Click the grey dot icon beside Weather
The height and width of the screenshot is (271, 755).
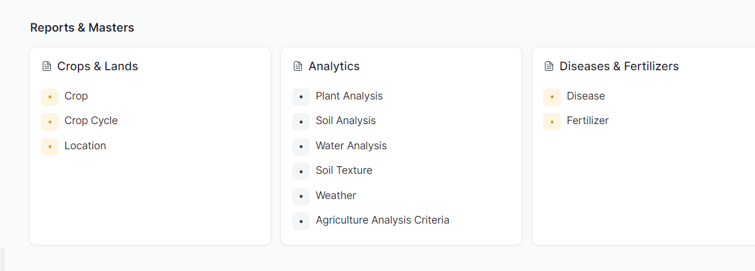(301, 196)
